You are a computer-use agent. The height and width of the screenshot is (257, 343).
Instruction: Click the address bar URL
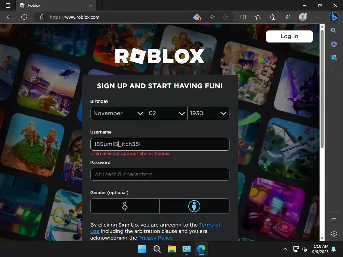pos(74,17)
